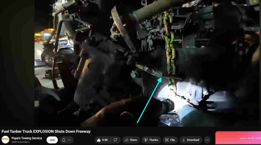Download the video
Image resolution: width=261 pixels, height=145 pixels.
191,140
